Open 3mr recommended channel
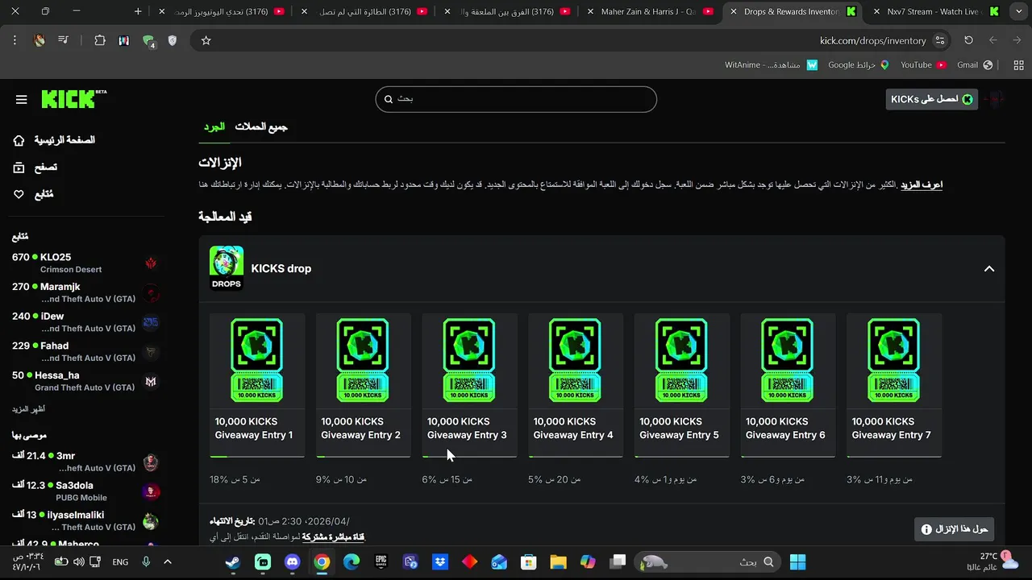This screenshot has height=580, width=1032. (x=85, y=462)
